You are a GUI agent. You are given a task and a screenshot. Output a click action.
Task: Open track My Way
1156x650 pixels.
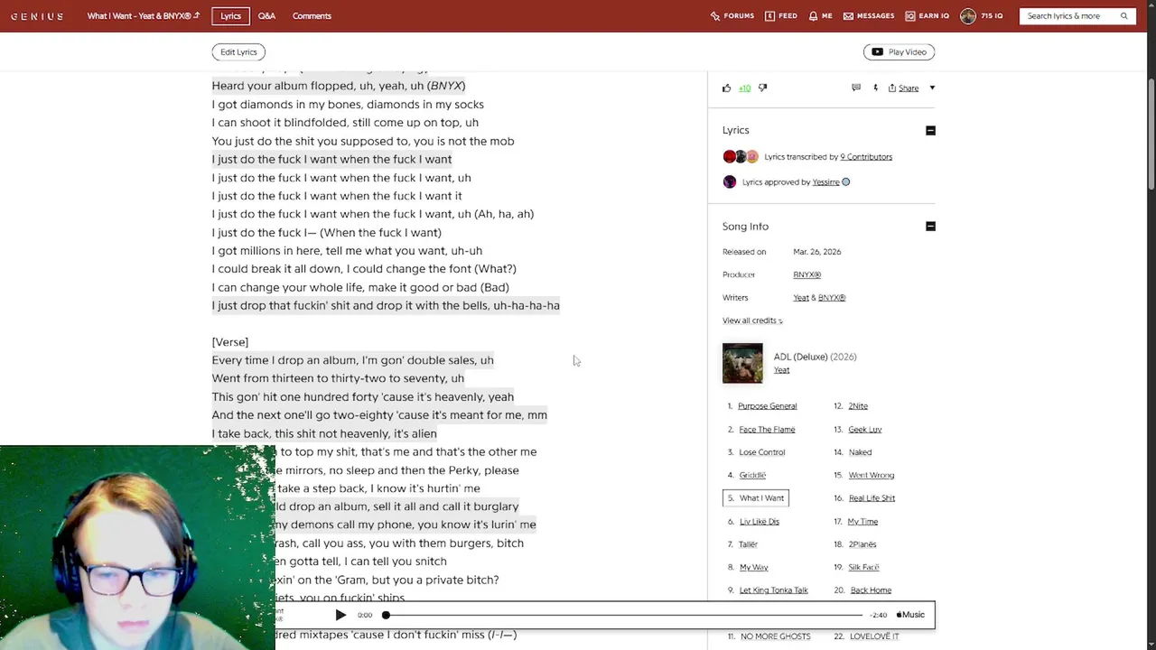click(753, 568)
